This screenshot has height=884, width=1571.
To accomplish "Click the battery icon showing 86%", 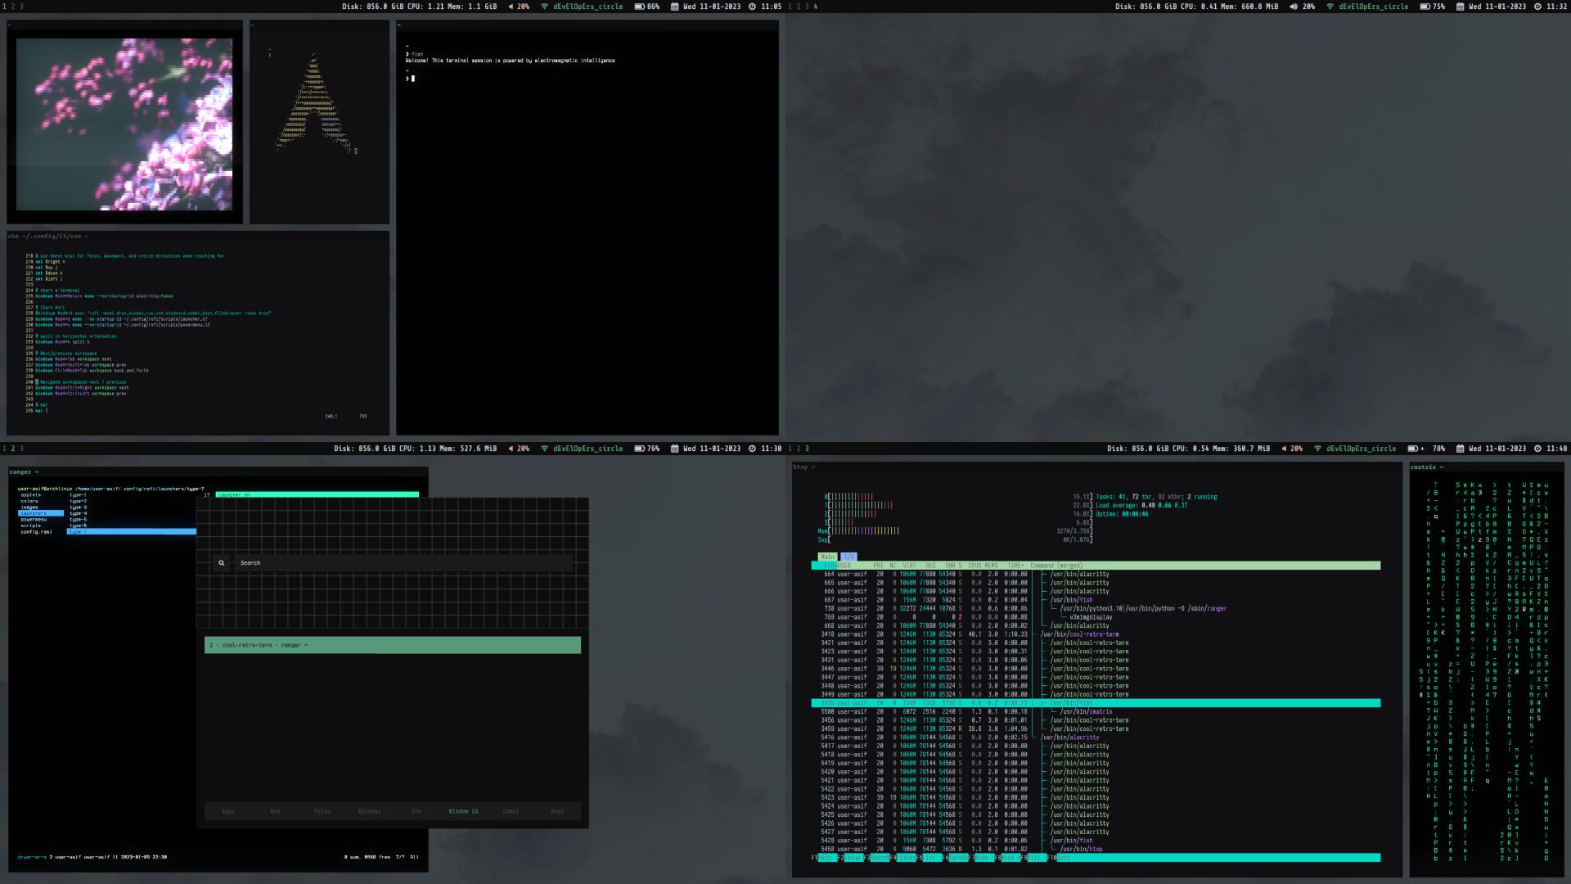I will point(639,7).
